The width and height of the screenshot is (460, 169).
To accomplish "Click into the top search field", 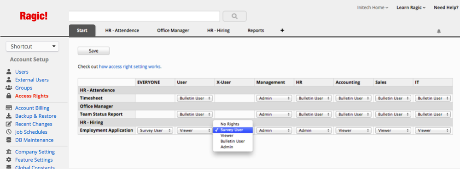I will 144,16.
